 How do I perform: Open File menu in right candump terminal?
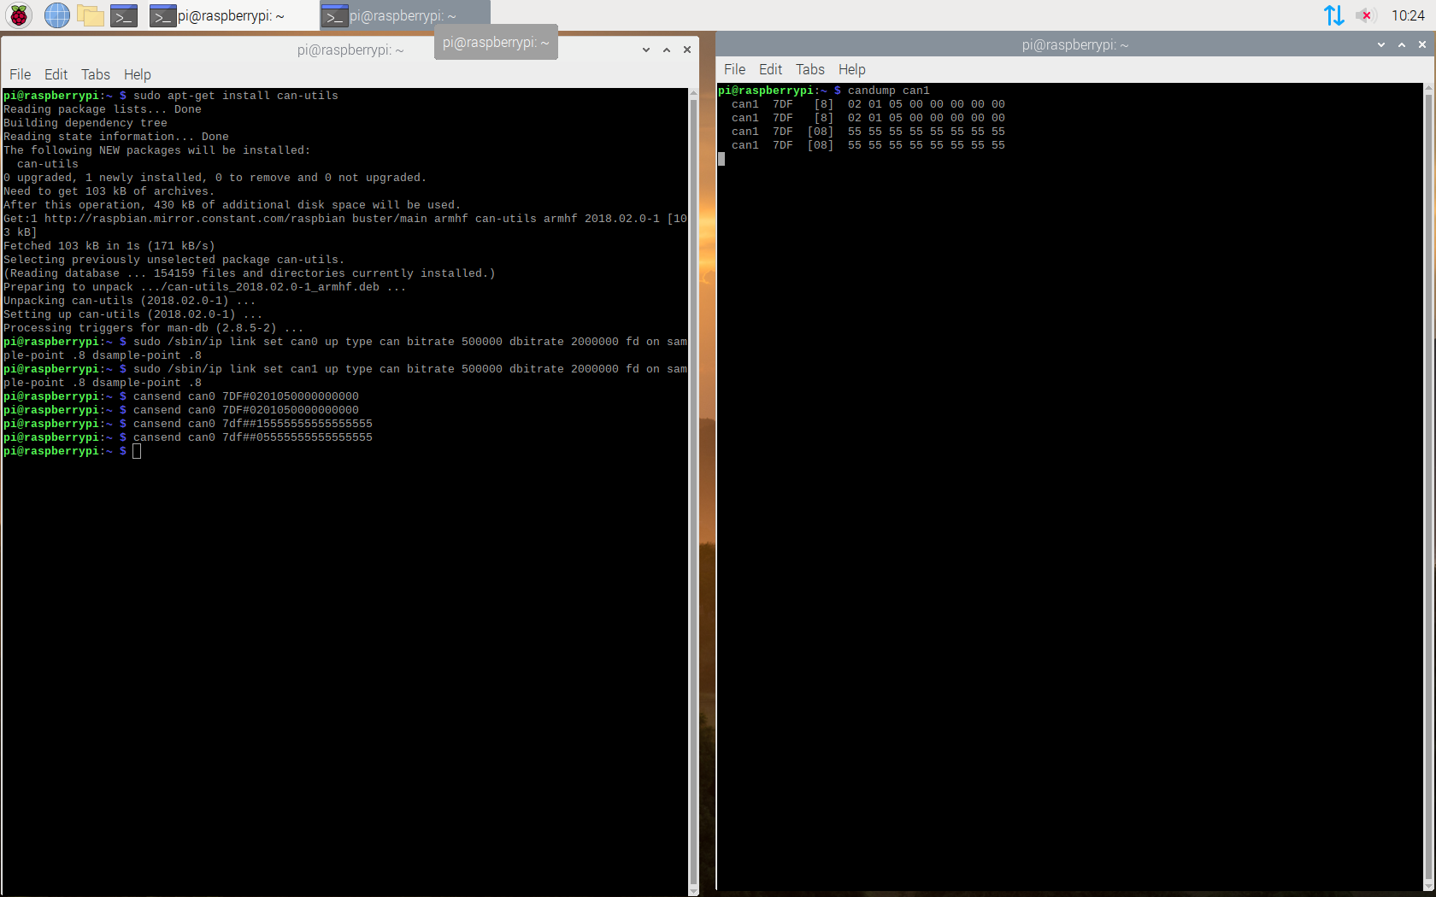(x=734, y=69)
